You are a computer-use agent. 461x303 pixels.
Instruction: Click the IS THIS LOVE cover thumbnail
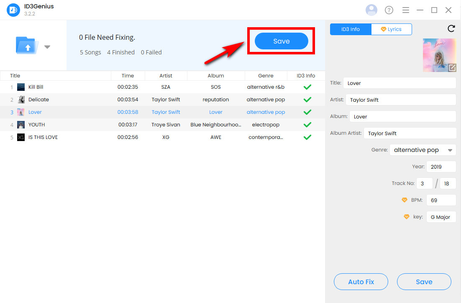21,137
